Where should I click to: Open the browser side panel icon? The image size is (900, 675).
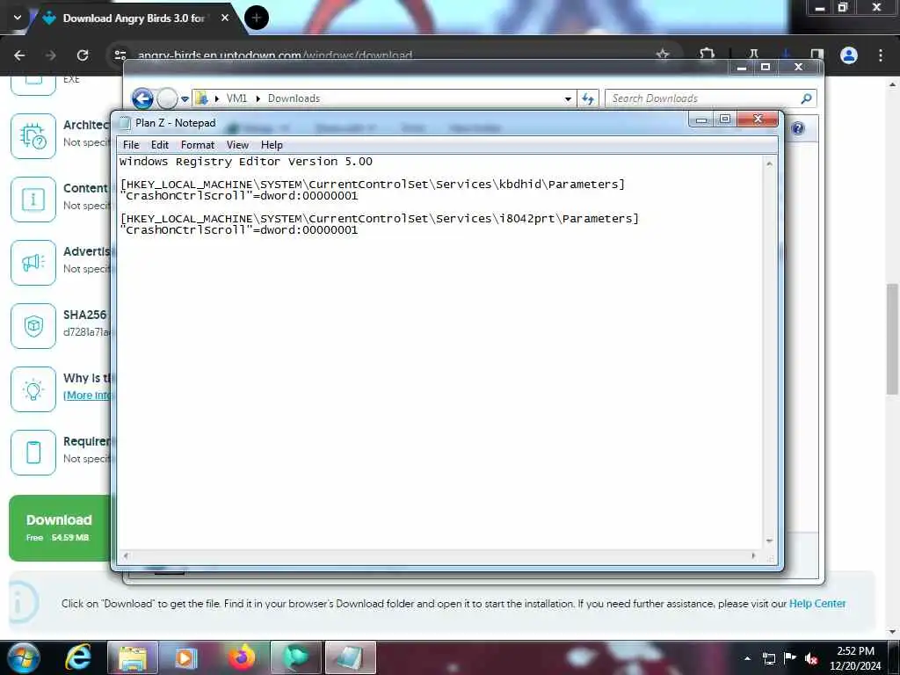(817, 55)
